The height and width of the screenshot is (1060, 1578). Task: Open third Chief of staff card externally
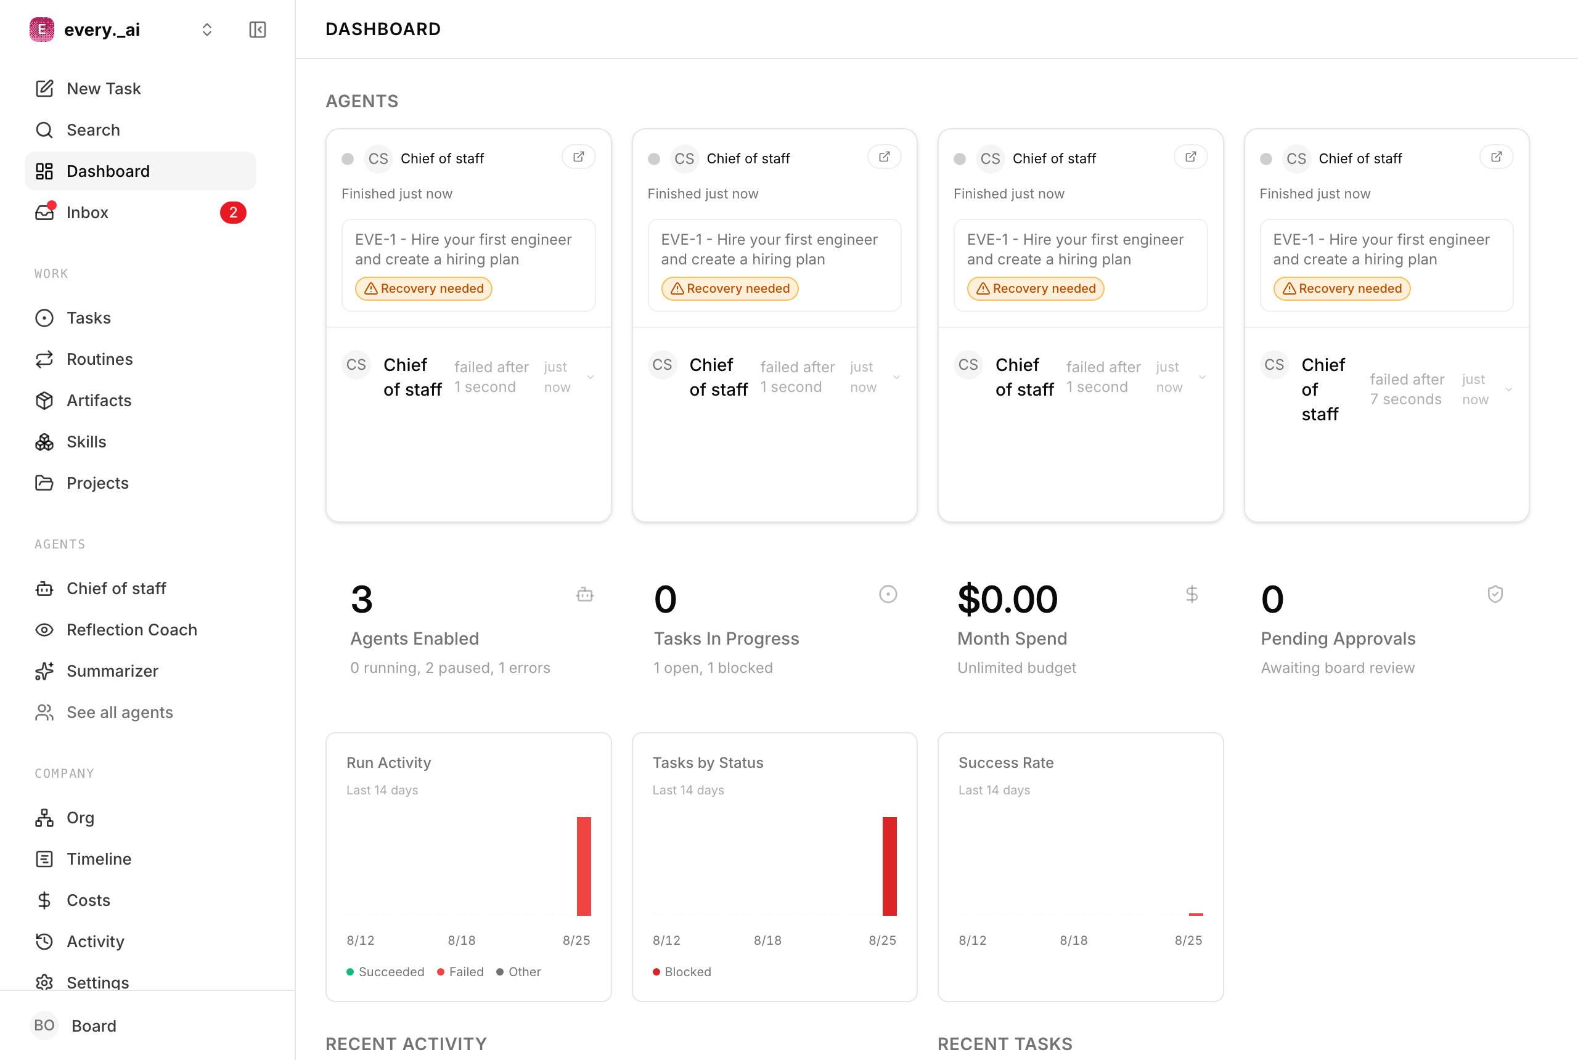point(1191,157)
